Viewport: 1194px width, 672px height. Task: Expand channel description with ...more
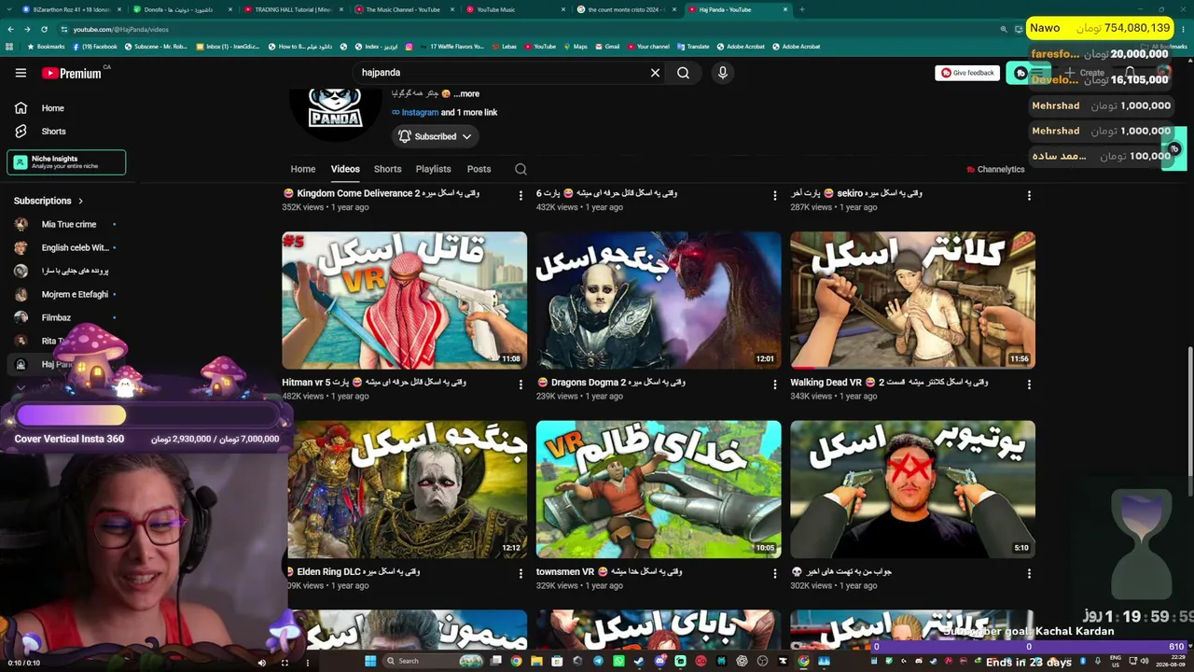click(466, 93)
